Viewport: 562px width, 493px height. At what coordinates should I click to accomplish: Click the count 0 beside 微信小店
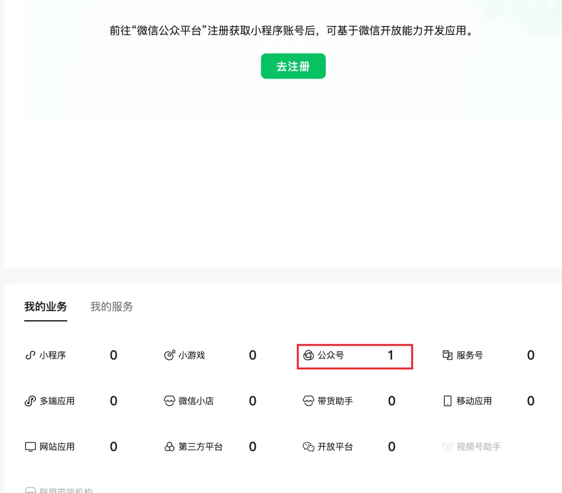pos(253,401)
